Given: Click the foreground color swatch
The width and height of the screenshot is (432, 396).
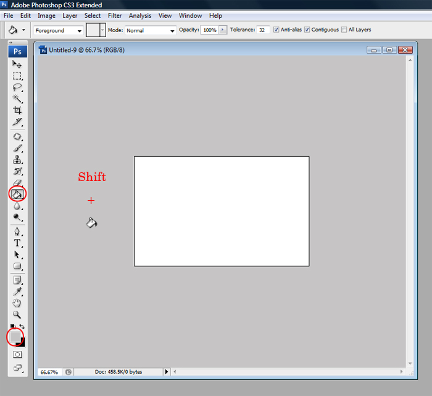Looking at the screenshot, I should tap(14, 336).
